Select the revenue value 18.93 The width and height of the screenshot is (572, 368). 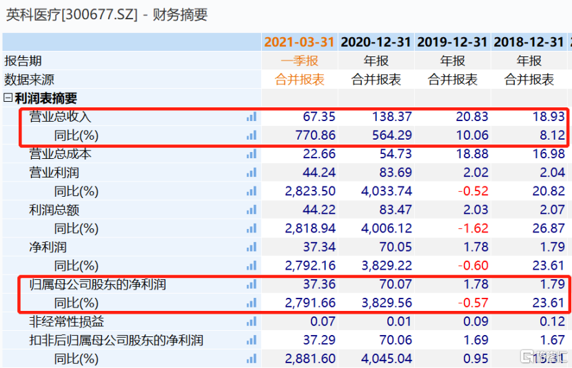(549, 117)
